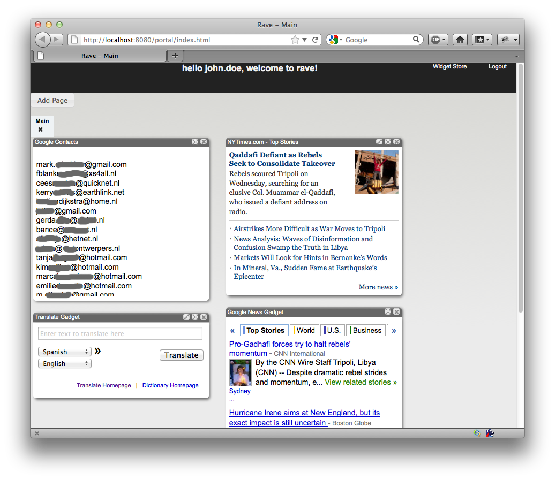555x480 pixels.
Task: Bookmark this page with the star icon
Action: [295, 40]
